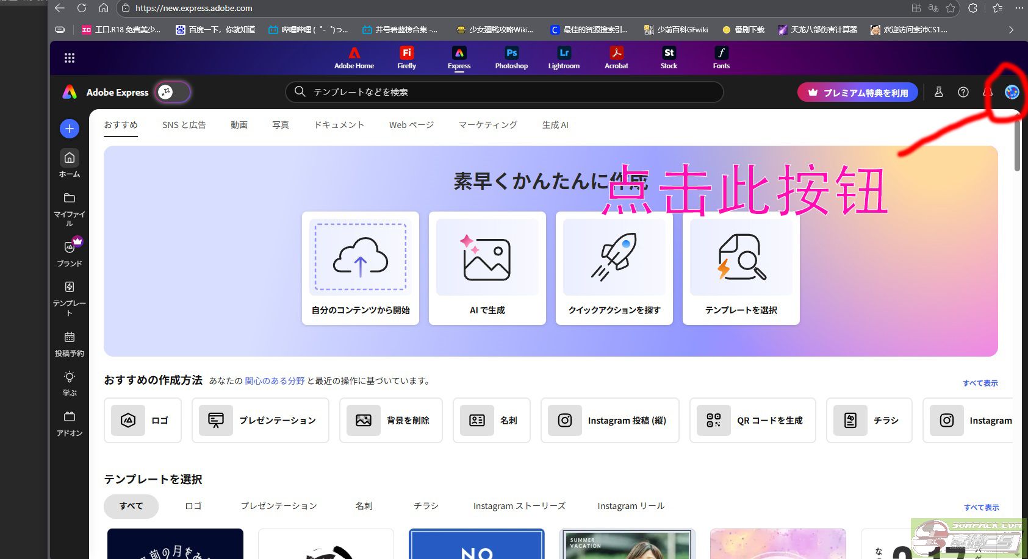Select the 生成 AI tab
This screenshot has height=559, width=1028.
[555, 125]
